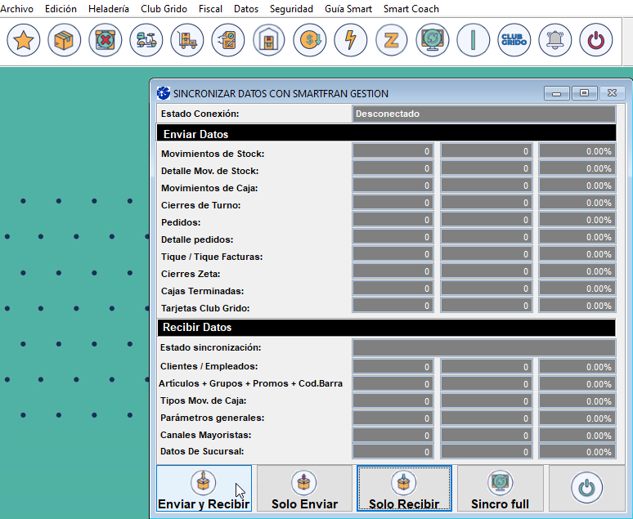Open the Heladería menu
Viewport: 633px width, 519px height.
pyautogui.click(x=109, y=8)
